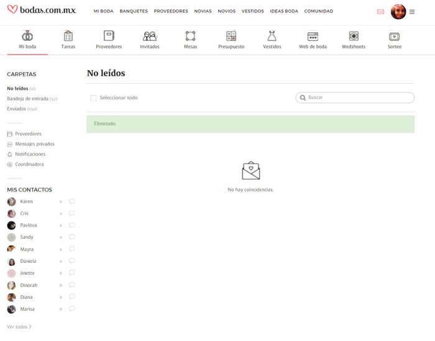Click the chat bubble icon next to Karen
This screenshot has height=341, width=435.
tap(72, 201)
